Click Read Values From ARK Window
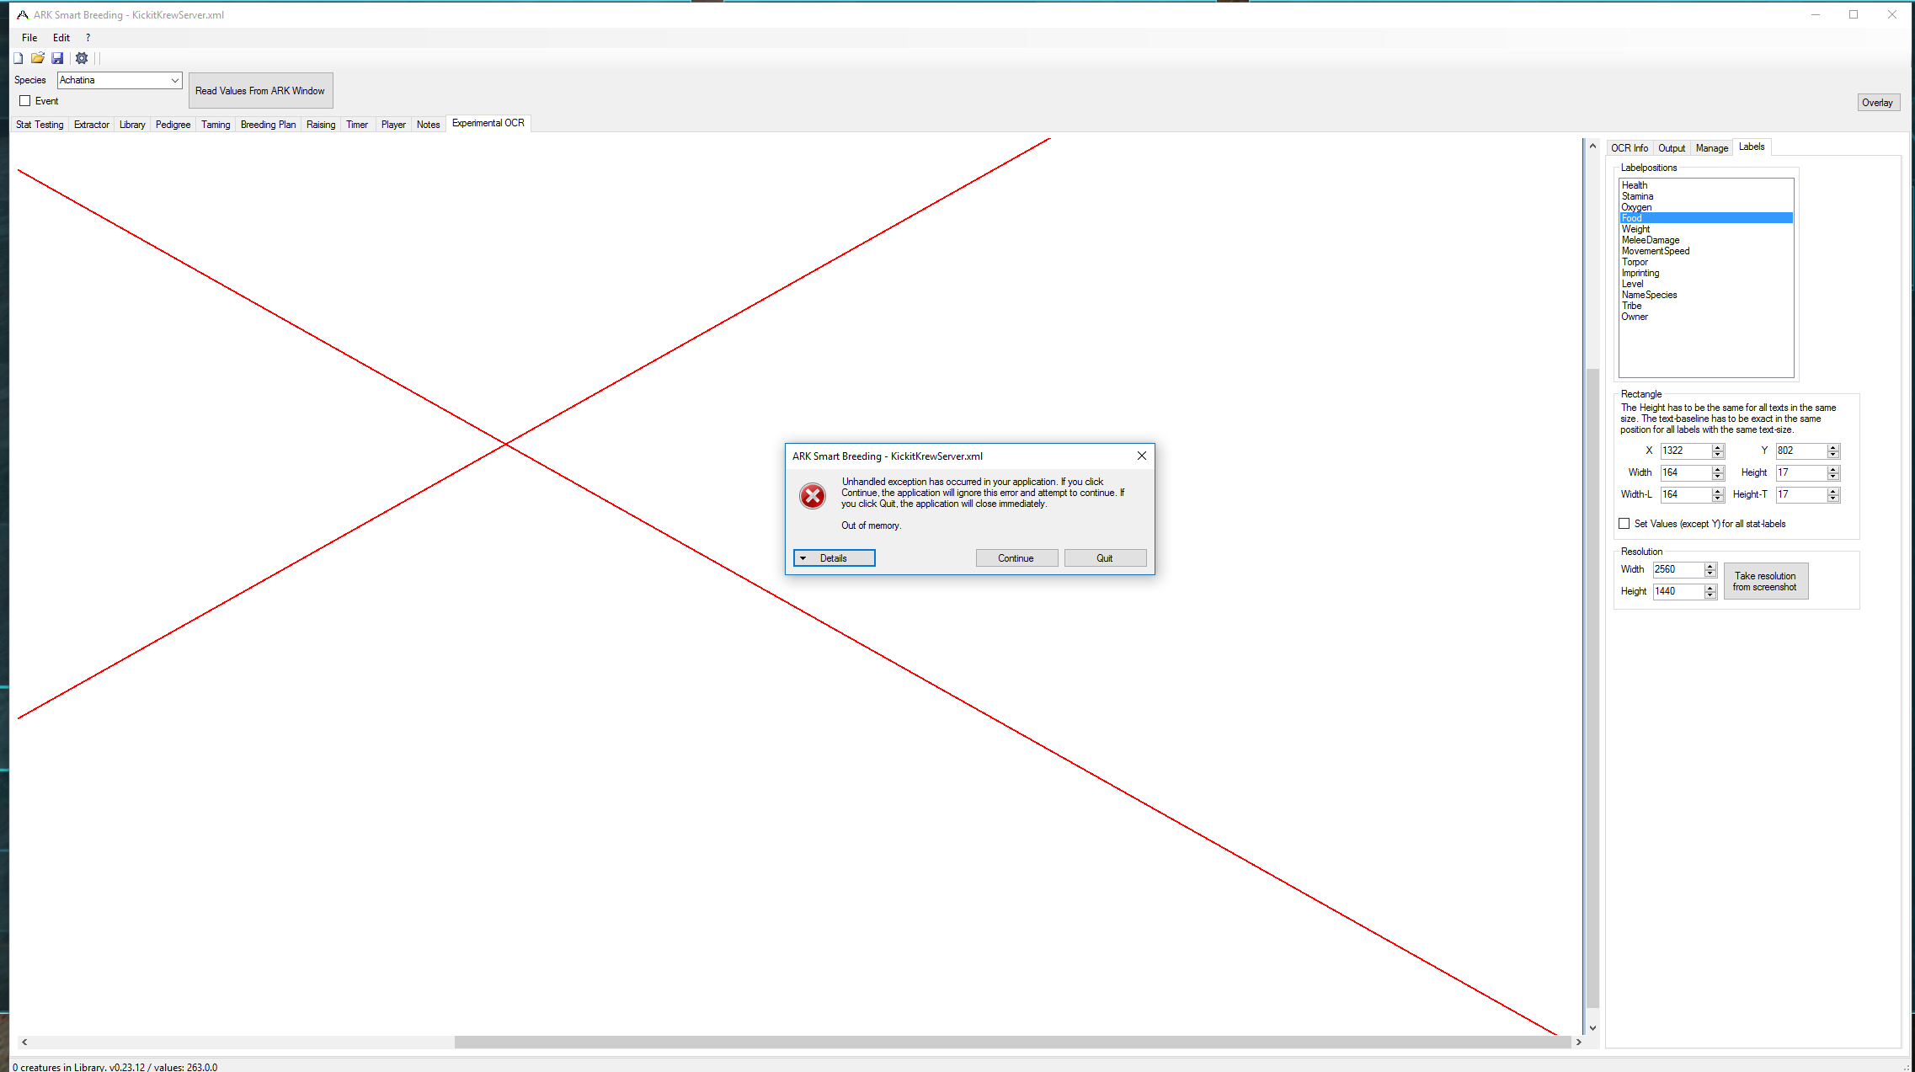The image size is (1915, 1072). (260, 90)
